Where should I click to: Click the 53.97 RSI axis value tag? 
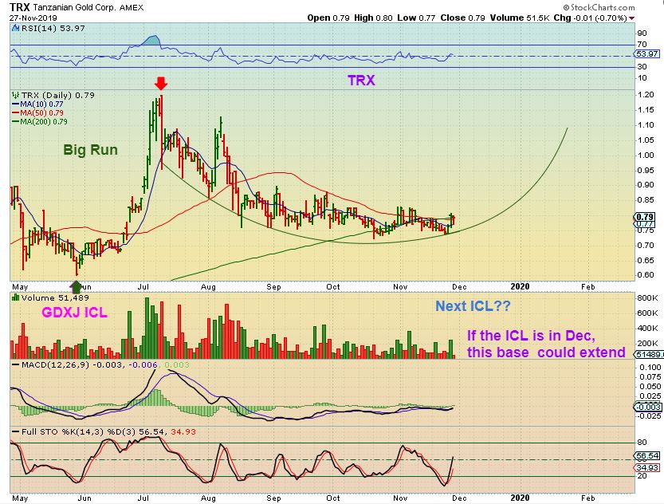coord(647,53)
